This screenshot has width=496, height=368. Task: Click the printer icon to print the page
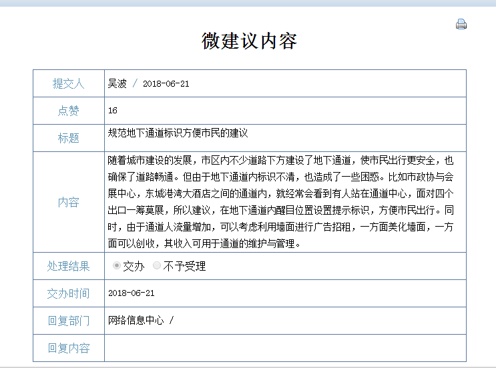coord(461,25)
